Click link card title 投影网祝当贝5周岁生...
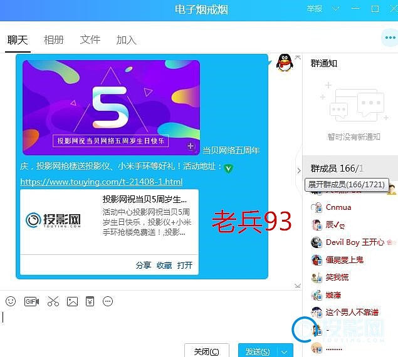Viewport: 398px width, 357px height. coord(144,199)
